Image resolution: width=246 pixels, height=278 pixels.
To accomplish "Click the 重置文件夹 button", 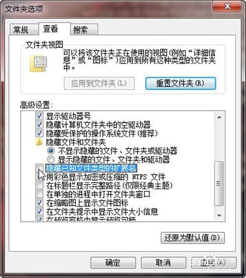I will tap(181, 83).
